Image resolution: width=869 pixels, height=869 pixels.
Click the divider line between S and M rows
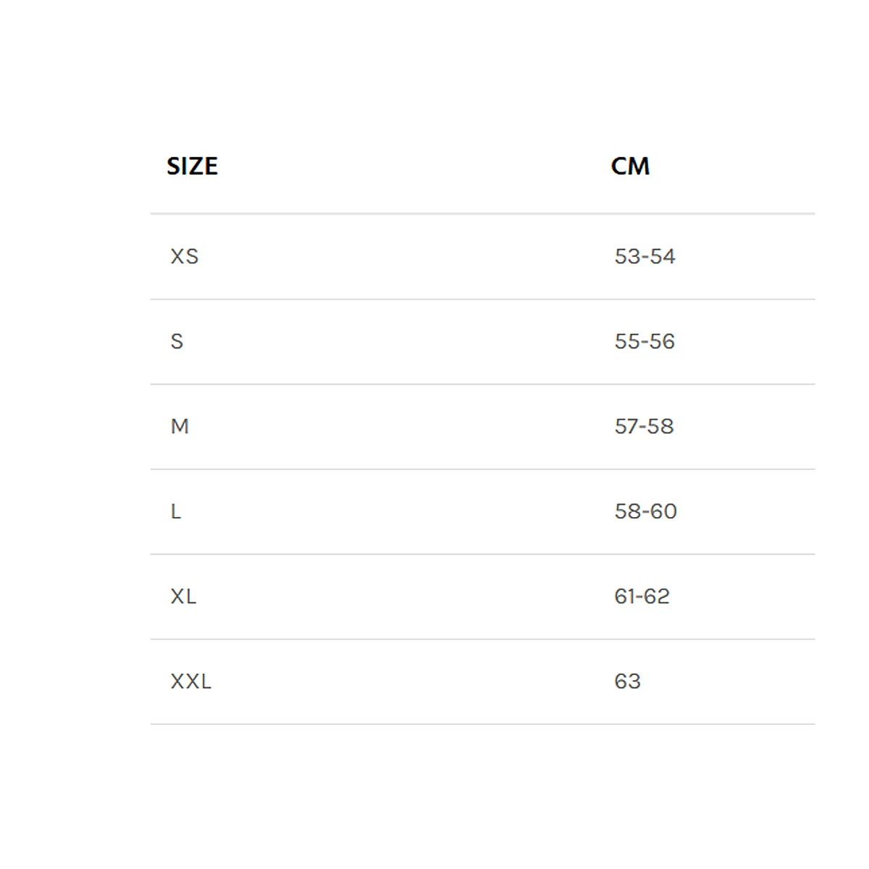482,385
